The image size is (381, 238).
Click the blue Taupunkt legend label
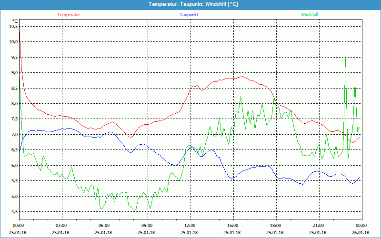(x=189, y=15)
